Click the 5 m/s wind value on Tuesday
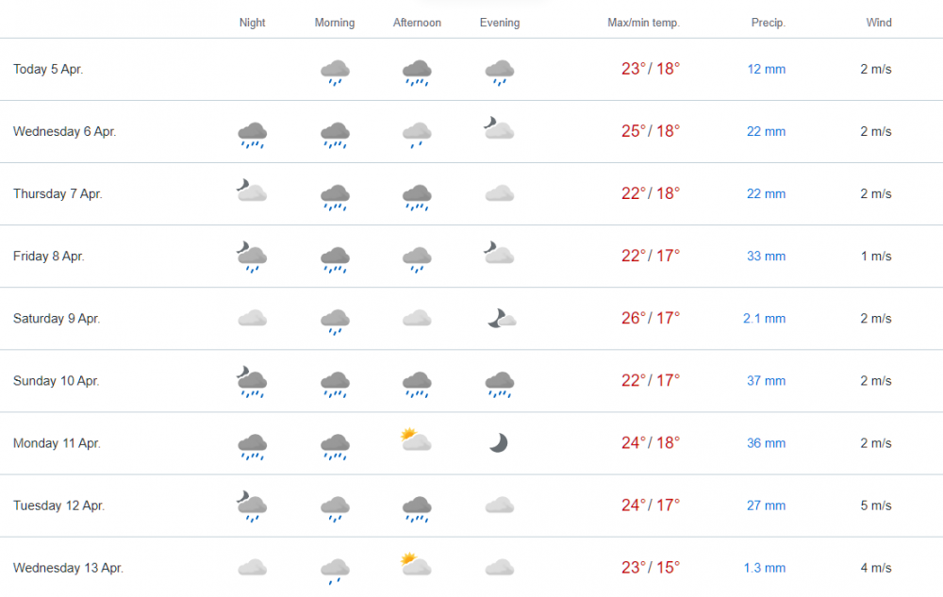This screenshot has width=943, height=597. (876, 505)
